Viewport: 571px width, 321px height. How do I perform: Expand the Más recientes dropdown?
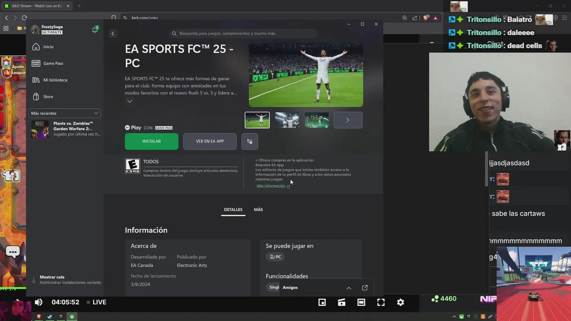tap(65, 113)
